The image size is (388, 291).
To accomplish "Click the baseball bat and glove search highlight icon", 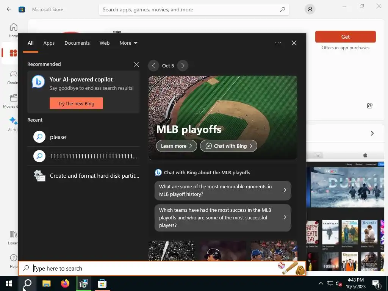I will (x=291, y=268).
